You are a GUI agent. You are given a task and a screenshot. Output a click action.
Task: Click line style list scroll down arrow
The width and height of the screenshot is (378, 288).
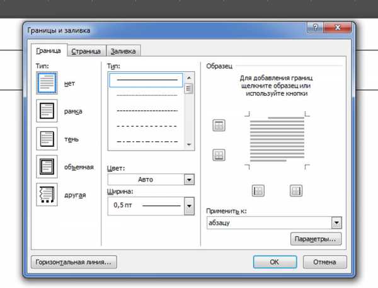coord(189,144)
